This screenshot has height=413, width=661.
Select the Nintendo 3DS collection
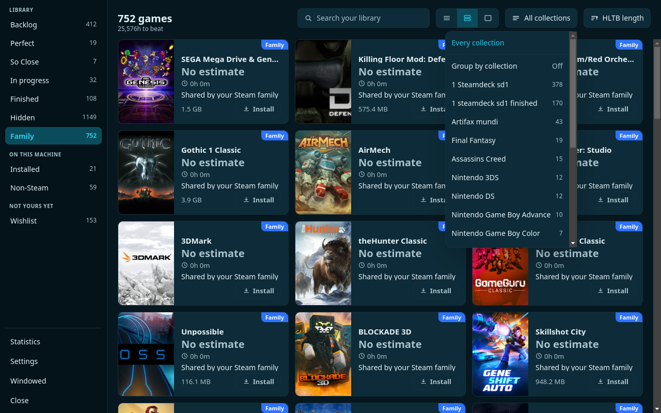(x=507, y=178)
